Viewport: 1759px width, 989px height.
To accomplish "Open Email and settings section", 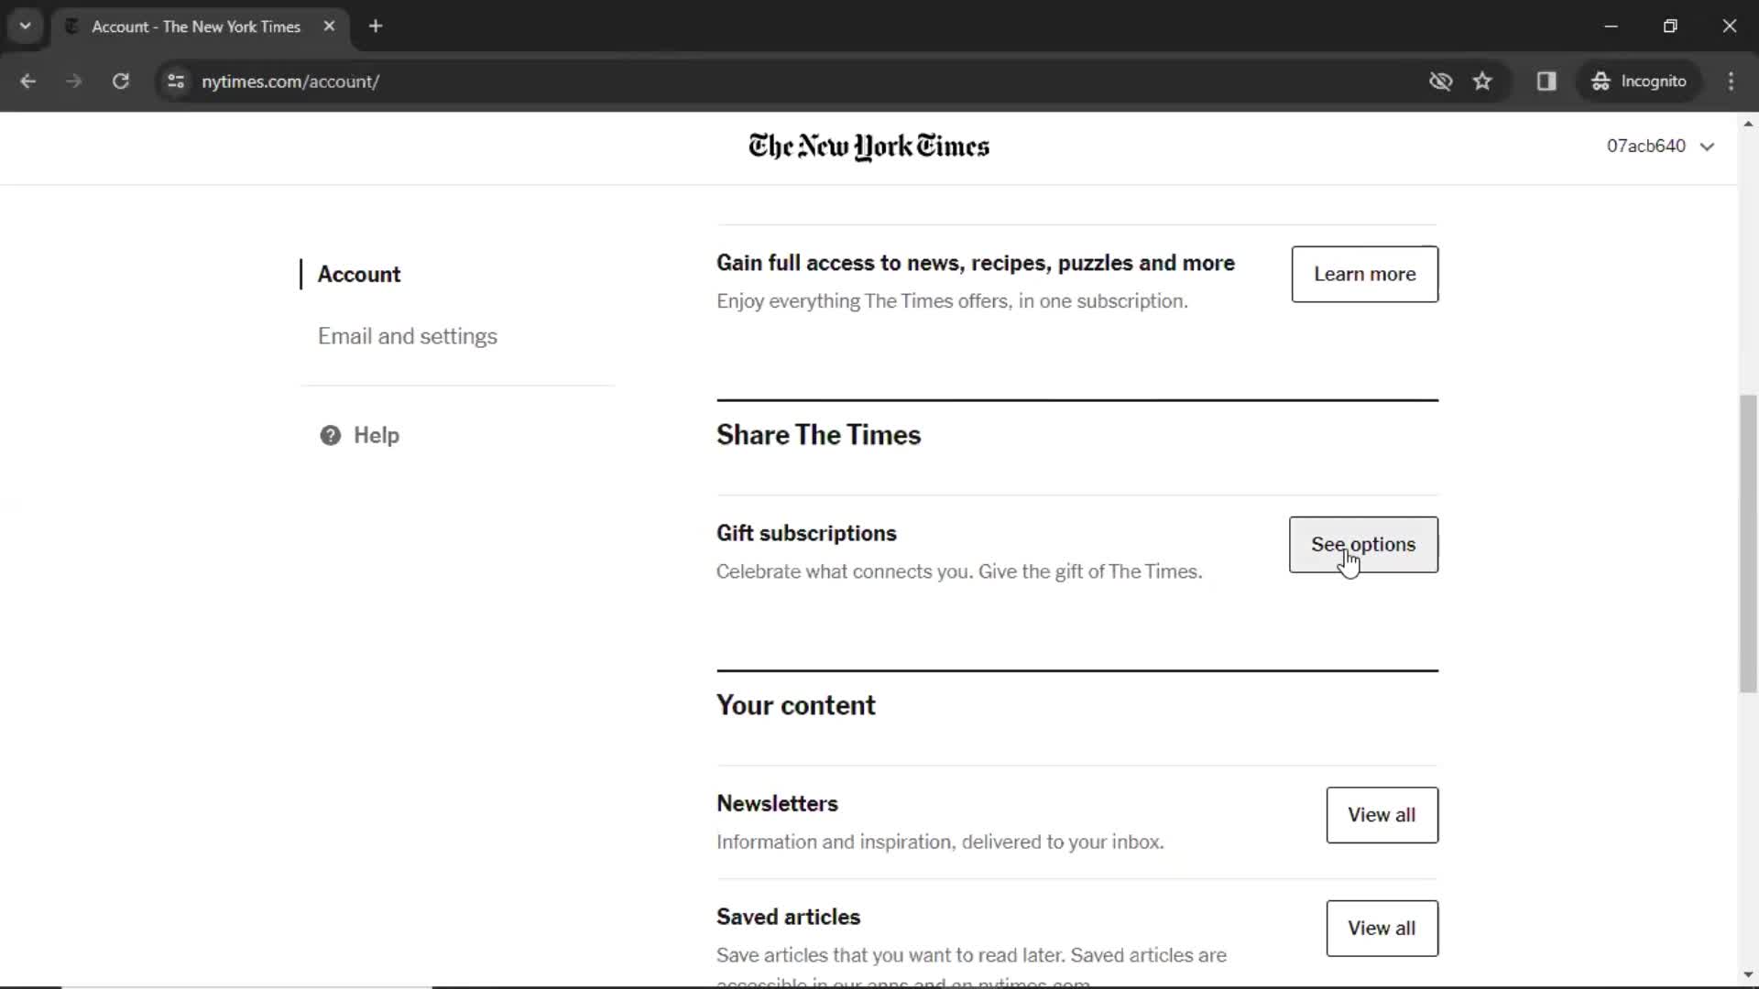I will [407, 336].
